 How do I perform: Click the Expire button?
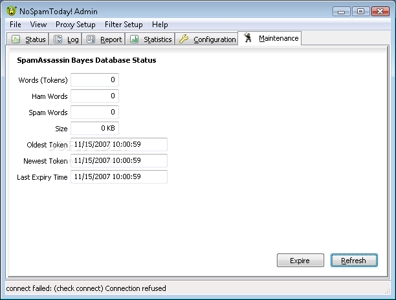pyautogui.click(x=300, y=260)
